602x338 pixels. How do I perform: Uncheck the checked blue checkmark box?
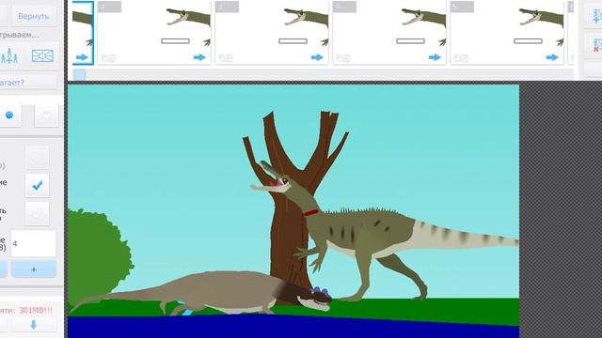[x=38, y=186]
